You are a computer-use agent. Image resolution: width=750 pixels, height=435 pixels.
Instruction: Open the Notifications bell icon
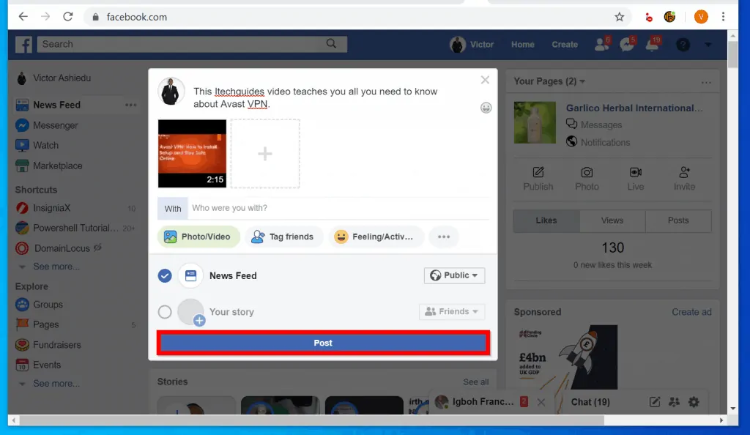coord(652,44)
